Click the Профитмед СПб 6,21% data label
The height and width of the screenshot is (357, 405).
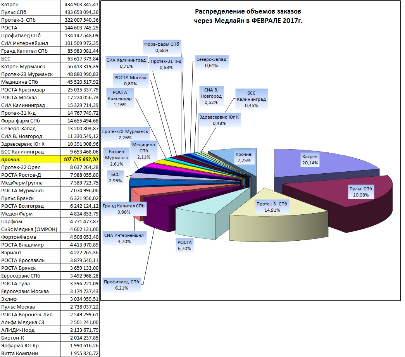pos(121,285)
